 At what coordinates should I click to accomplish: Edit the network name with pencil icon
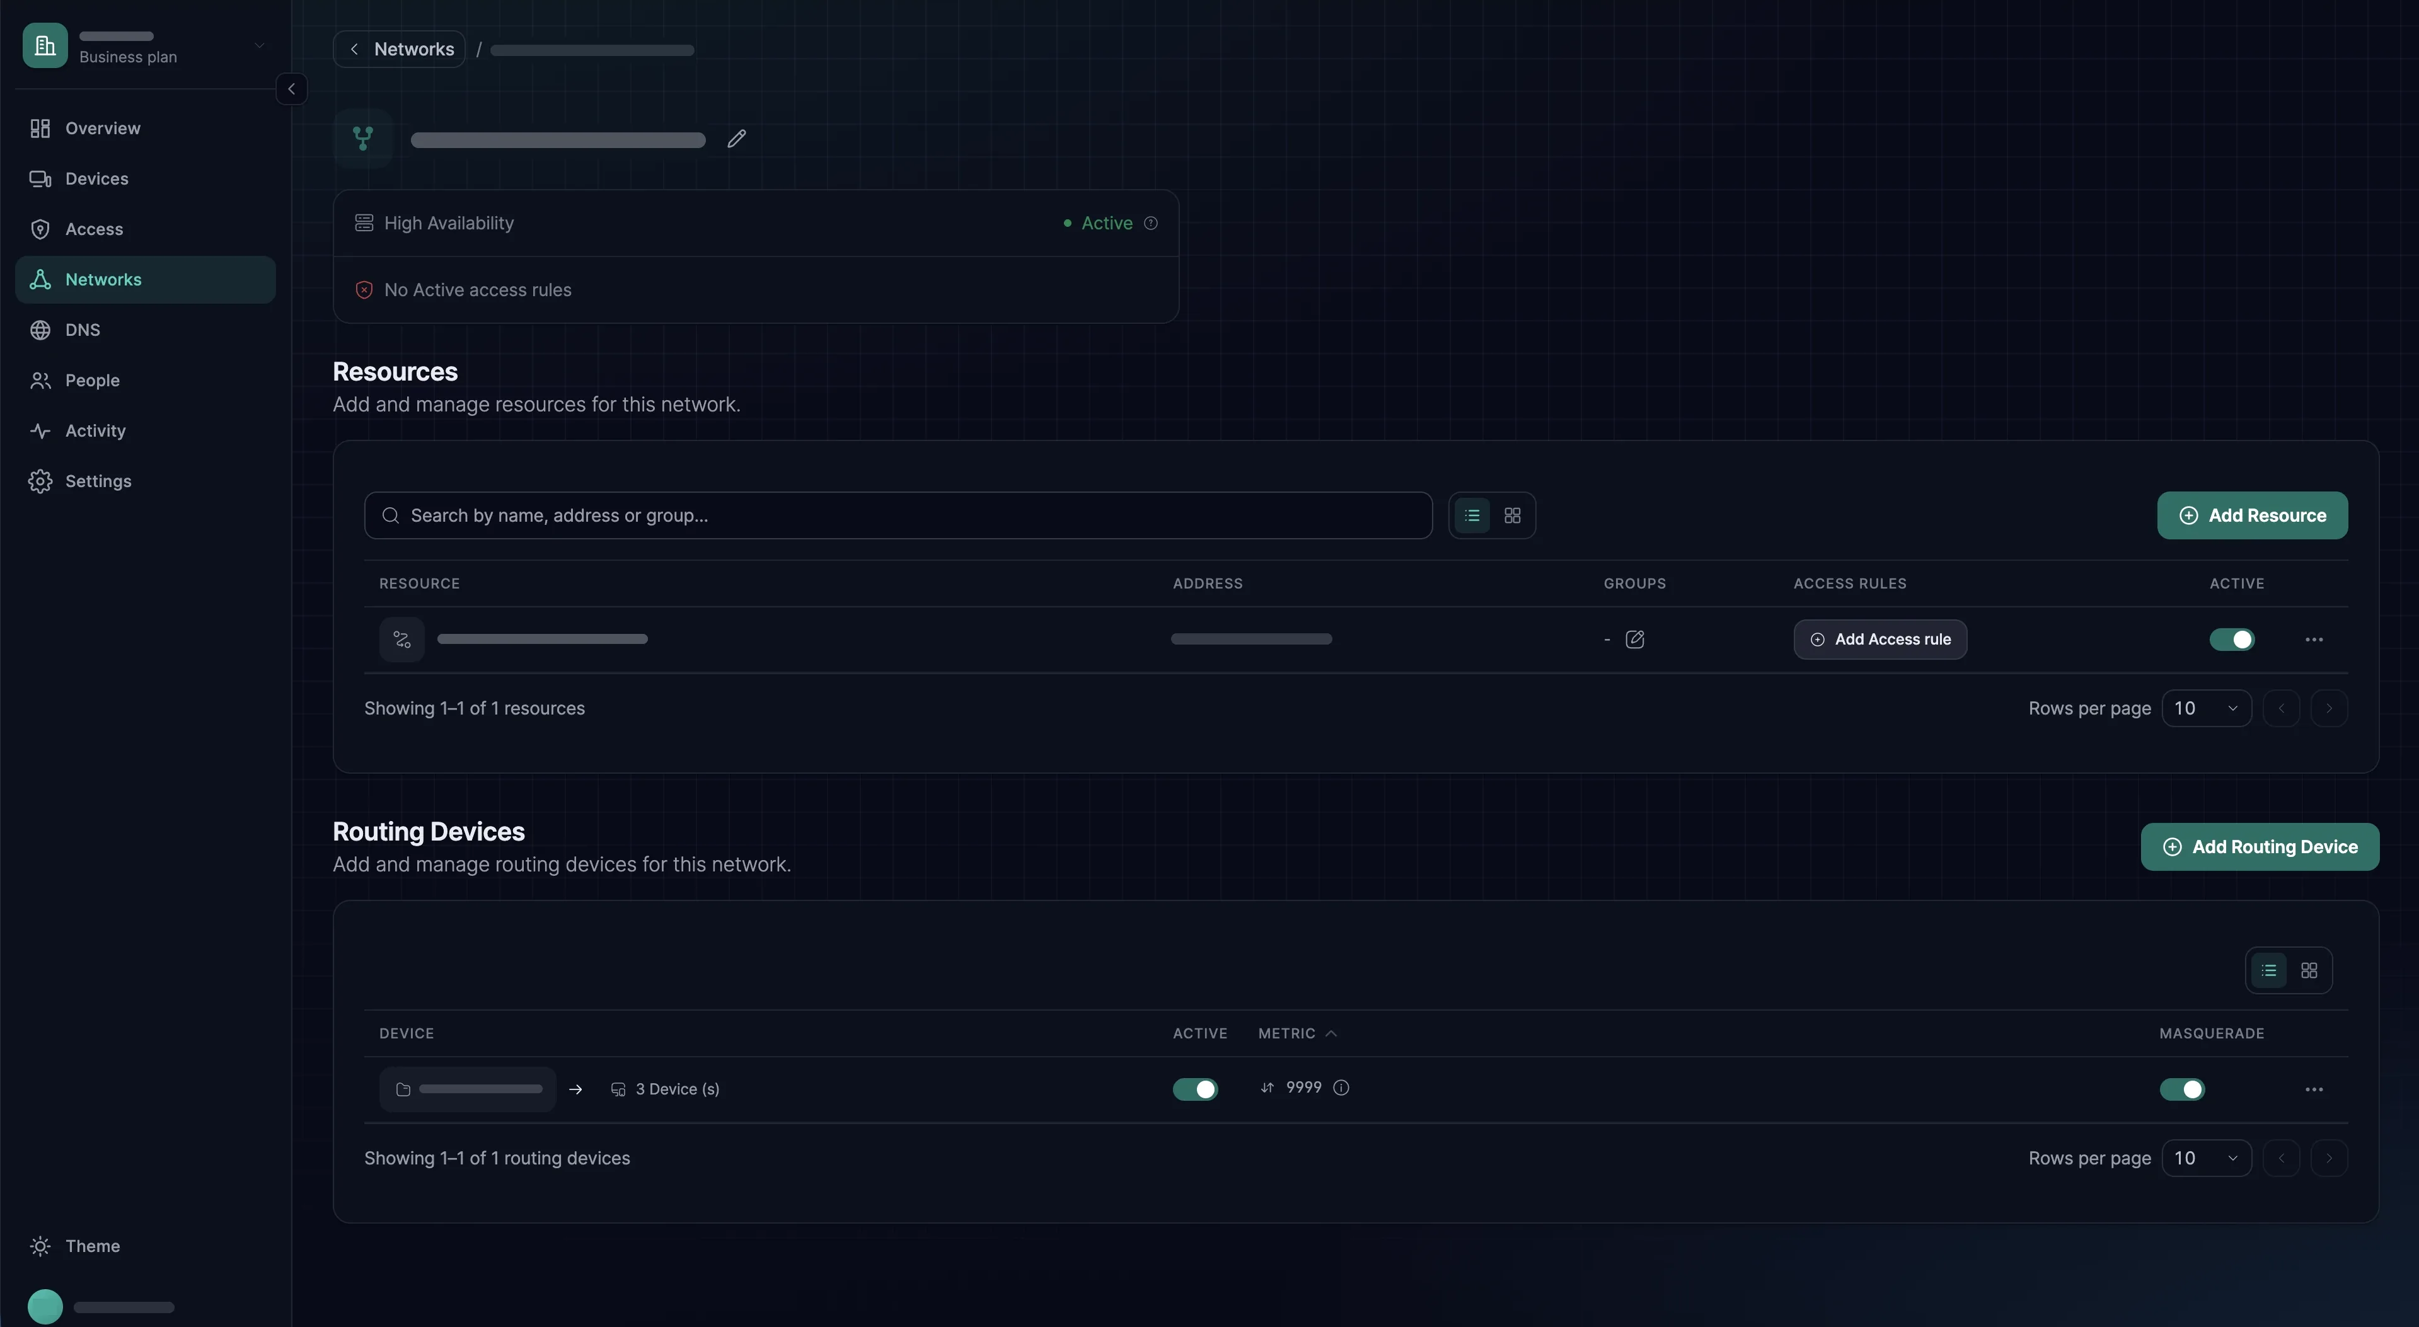pos(736,139)
